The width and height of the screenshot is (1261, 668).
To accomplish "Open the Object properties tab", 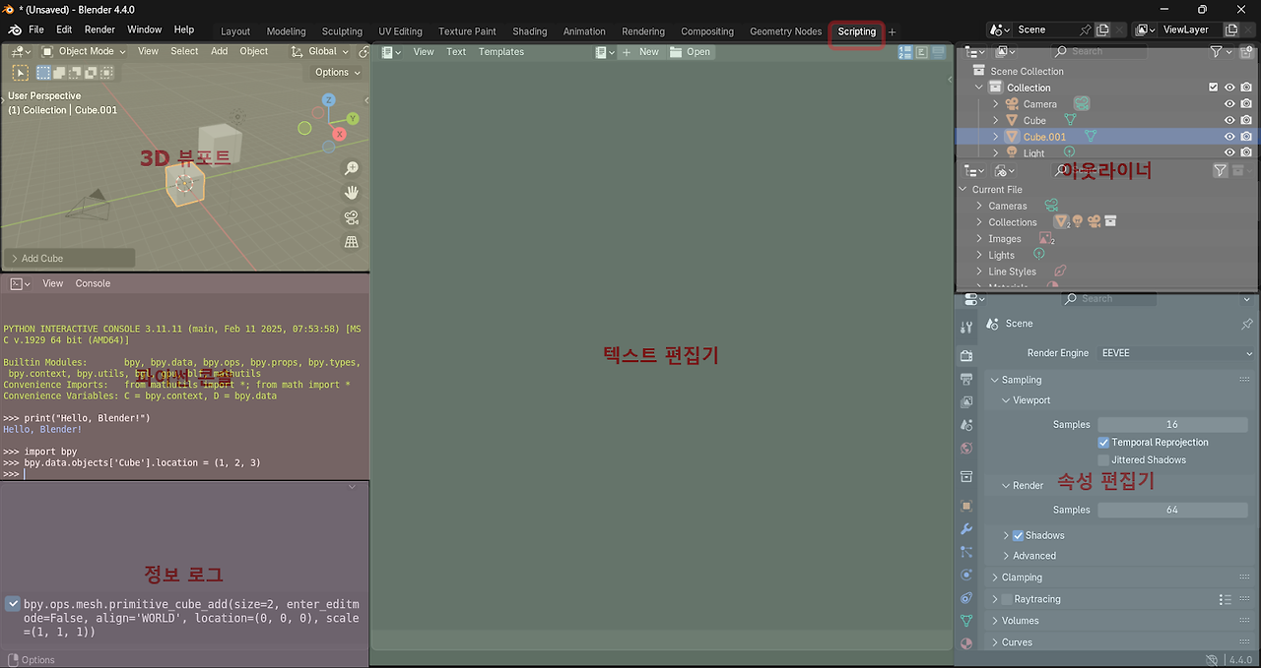I will (x=966, y=506).
